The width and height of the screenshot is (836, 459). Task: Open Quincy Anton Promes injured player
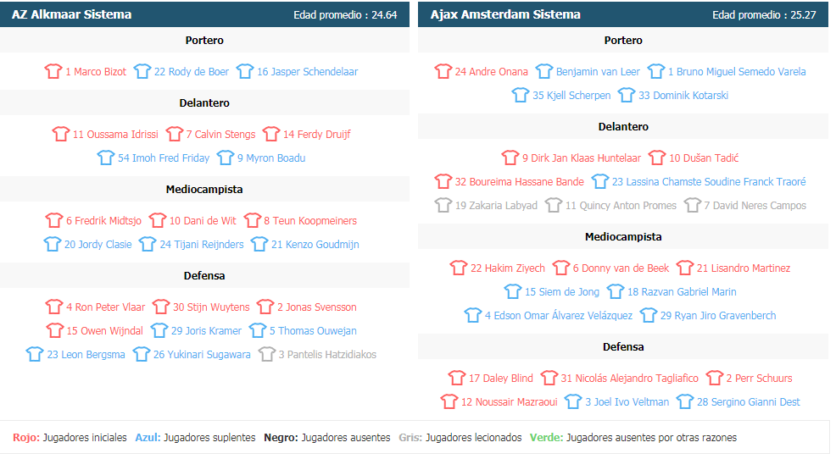click(621, 205)
